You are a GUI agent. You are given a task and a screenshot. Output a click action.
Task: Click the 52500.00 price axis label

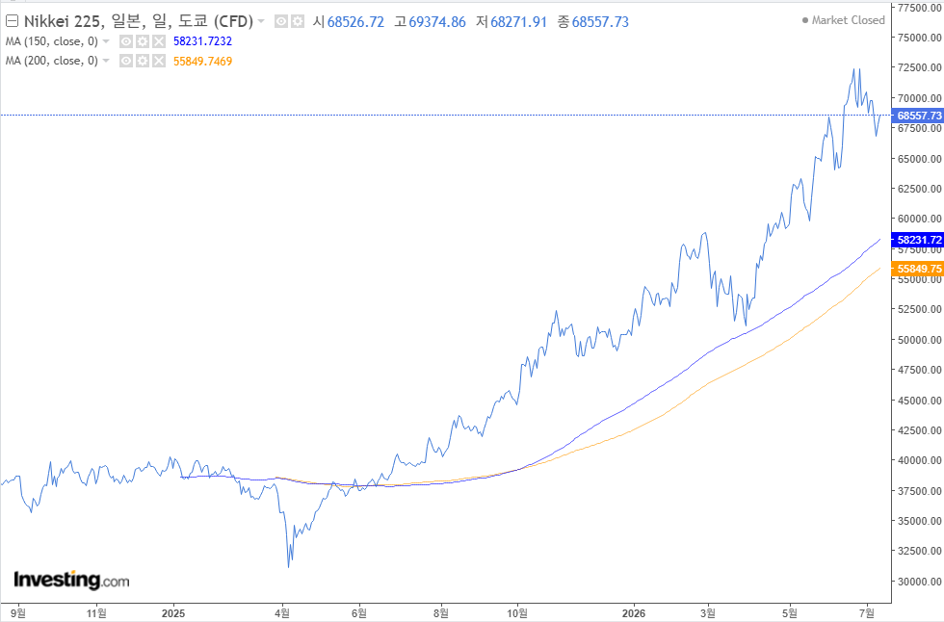click(x=919, y=309)
